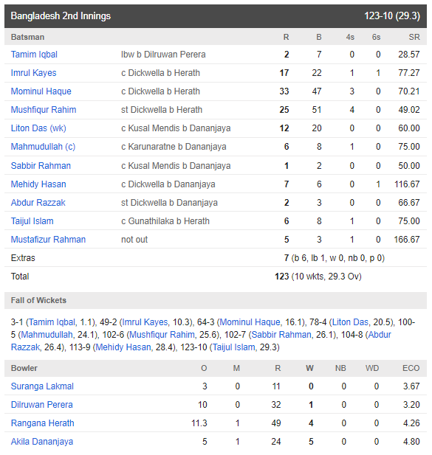Click the Bangladesh 2nd Innings header bar
Image resolution: width=432 pixels, height=455 pixels.
(216, 16)
